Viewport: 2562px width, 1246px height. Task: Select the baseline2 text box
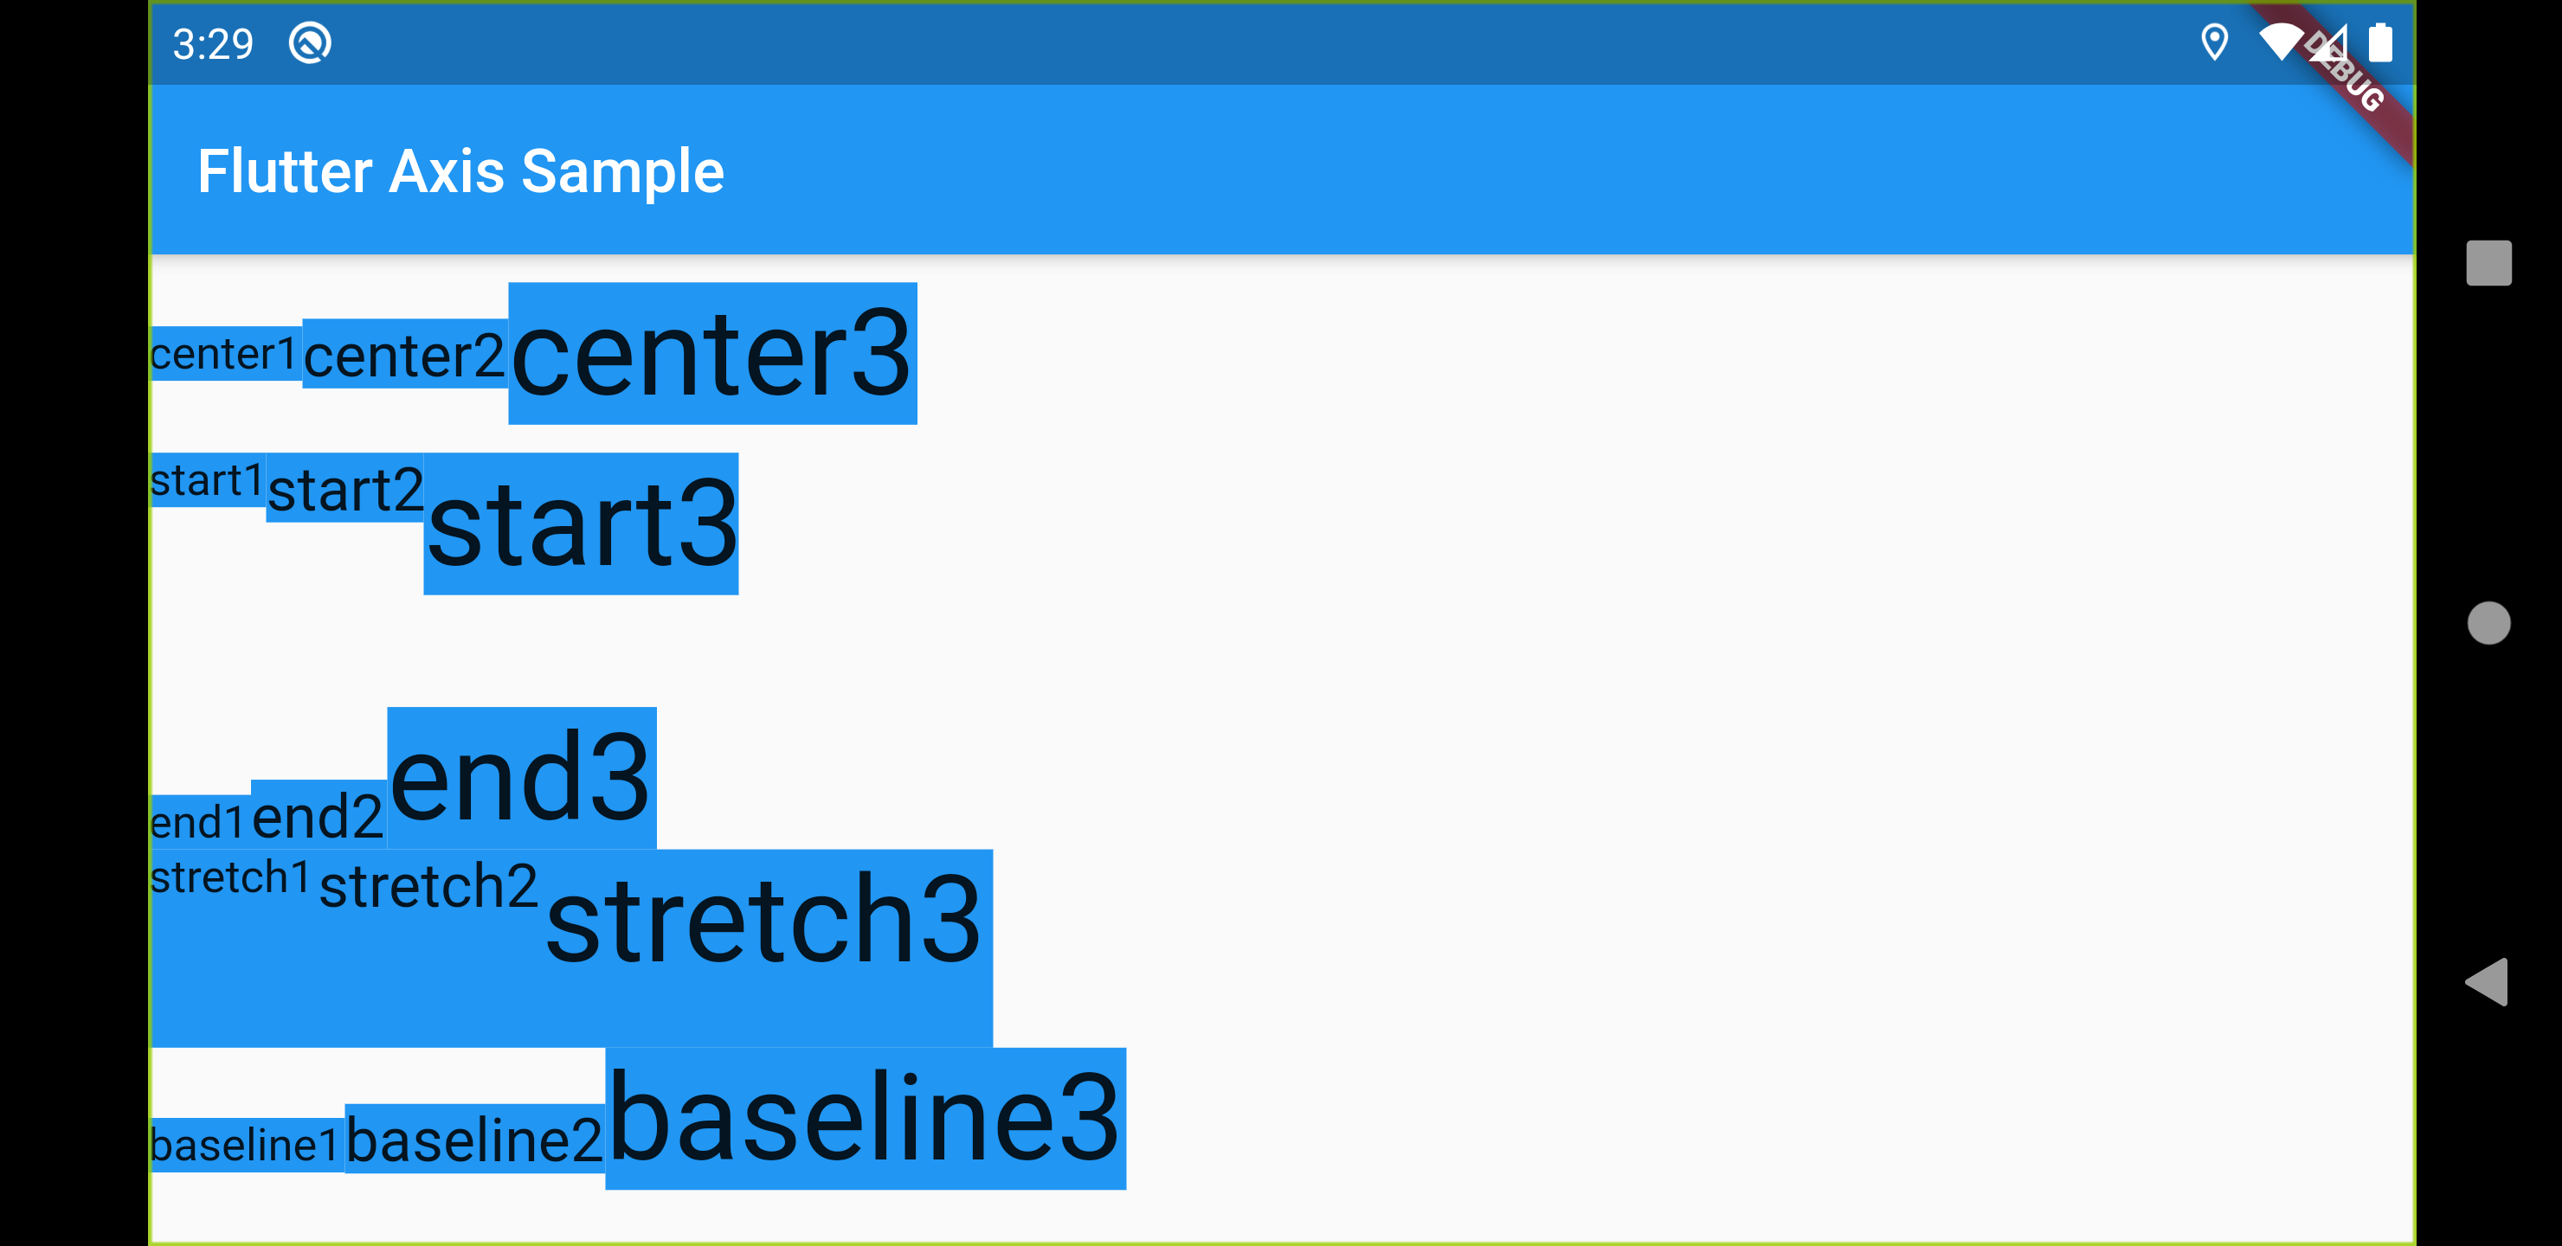pyautogui.click(x=474, y=1139)
